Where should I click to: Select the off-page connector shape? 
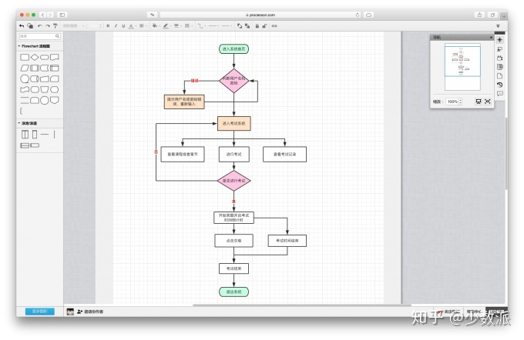click(55, 100)
